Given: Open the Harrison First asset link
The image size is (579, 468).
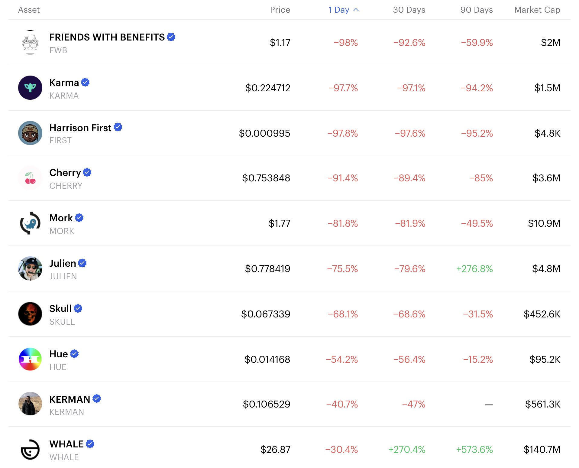Looking at the screenshot, I should [x=80, y=128].
